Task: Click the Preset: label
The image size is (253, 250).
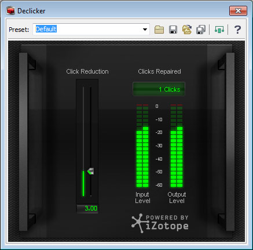Action: (19, 30)
